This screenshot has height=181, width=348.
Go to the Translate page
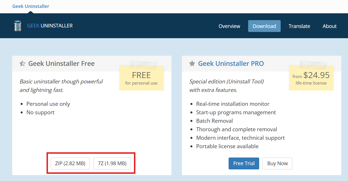click(x=299, y=26)
